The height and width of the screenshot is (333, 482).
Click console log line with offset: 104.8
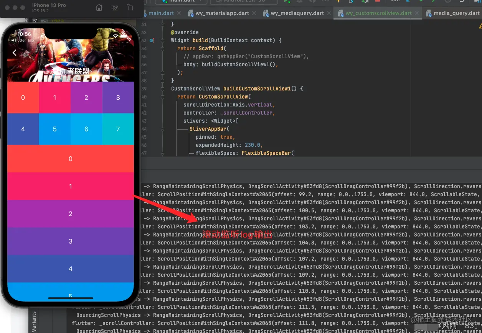[x=311, y=243]
